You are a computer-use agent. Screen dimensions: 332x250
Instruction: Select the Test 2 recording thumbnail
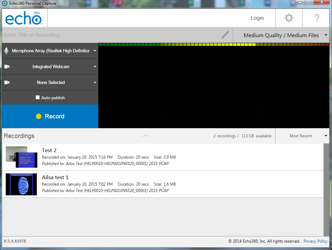point(21,157)
